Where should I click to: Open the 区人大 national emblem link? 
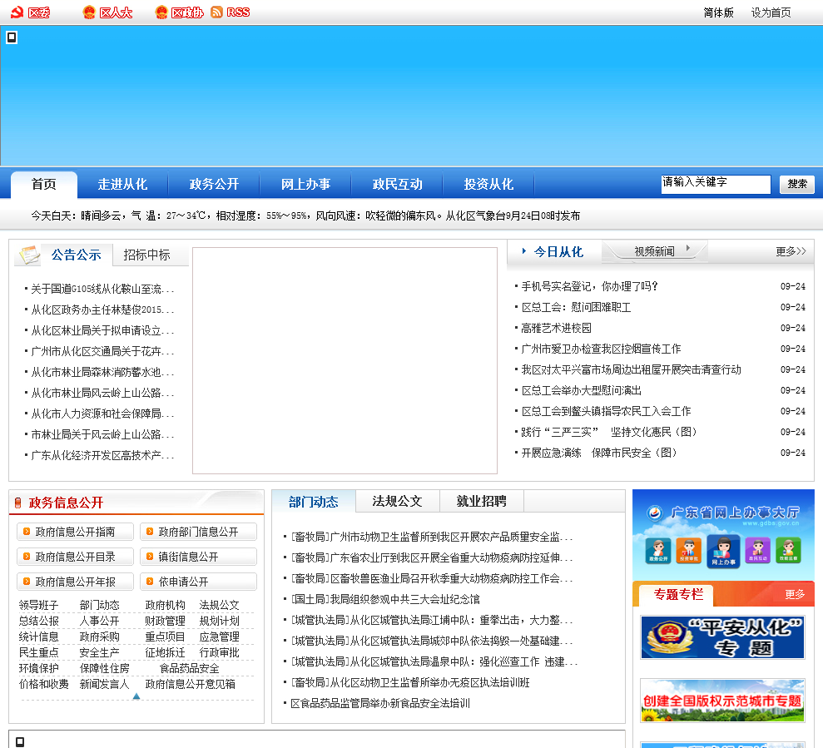tap(89, 12)
